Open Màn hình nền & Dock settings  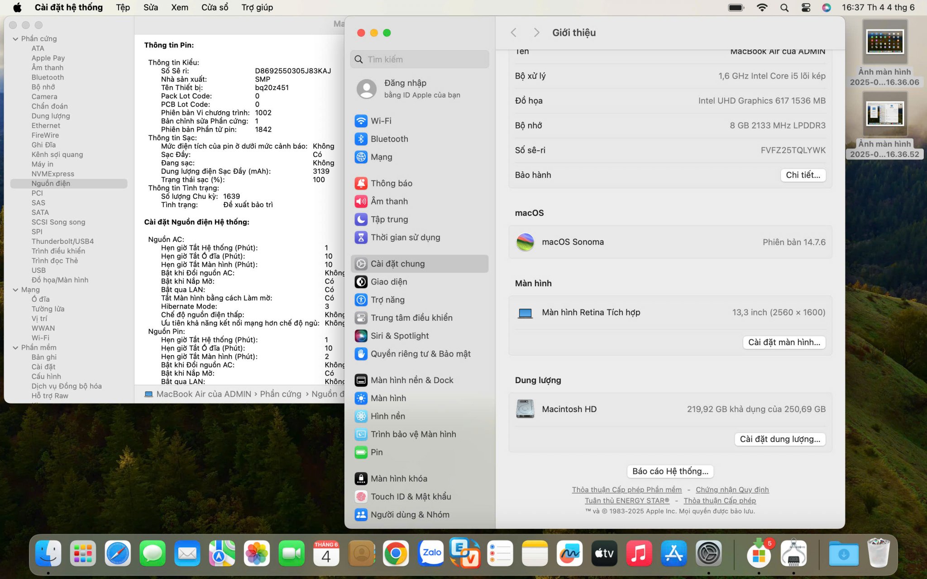click(420, 380)
